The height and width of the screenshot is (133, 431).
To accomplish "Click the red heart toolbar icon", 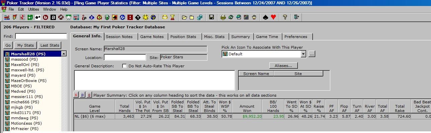I will [273, 17].
